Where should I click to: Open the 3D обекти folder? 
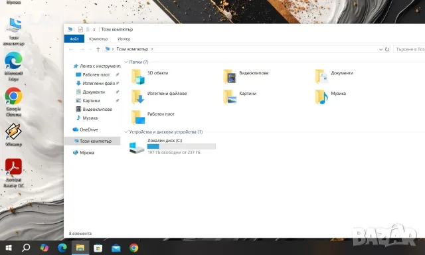(149, 76)
